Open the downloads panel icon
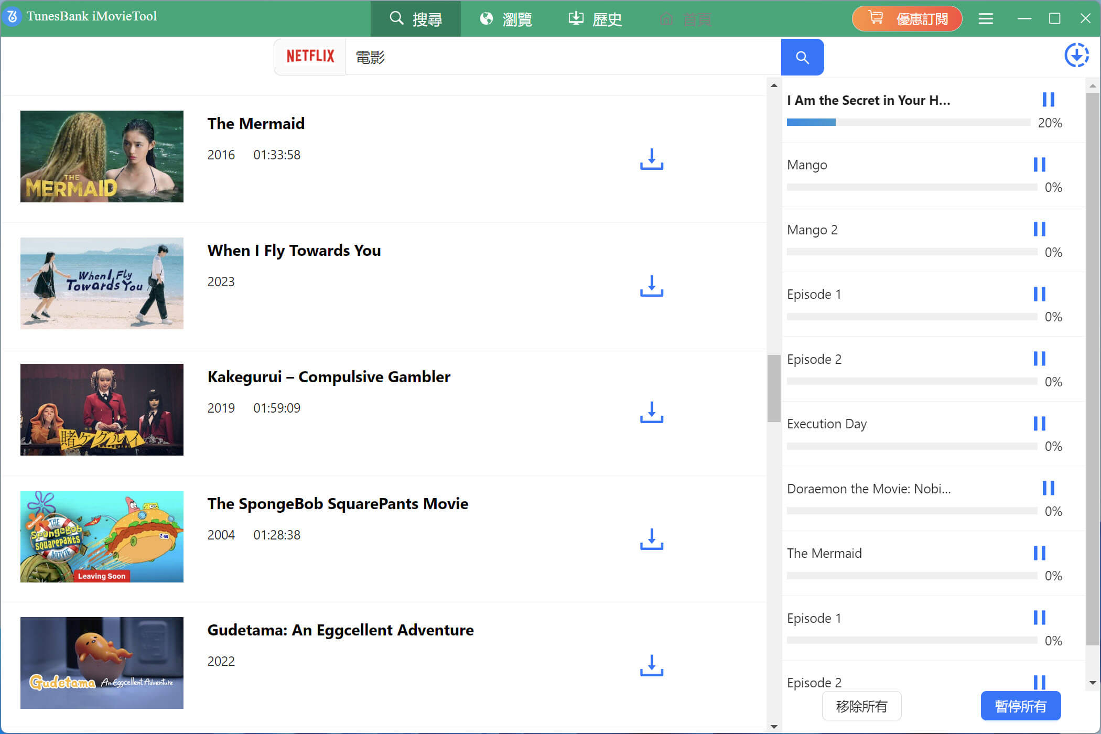 [1076, 55]
